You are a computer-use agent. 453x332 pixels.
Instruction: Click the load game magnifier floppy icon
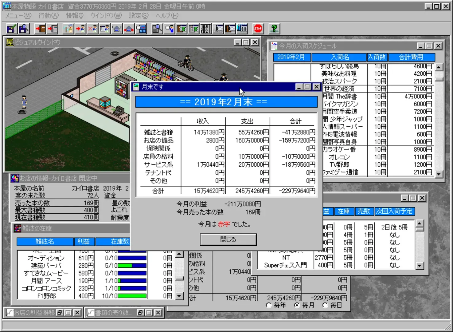(x=24, y=29)
